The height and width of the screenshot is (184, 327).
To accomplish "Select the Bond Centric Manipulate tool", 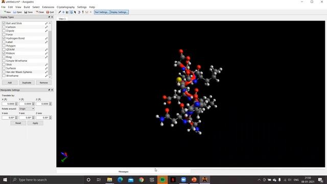I will click(x=67, y=12).
